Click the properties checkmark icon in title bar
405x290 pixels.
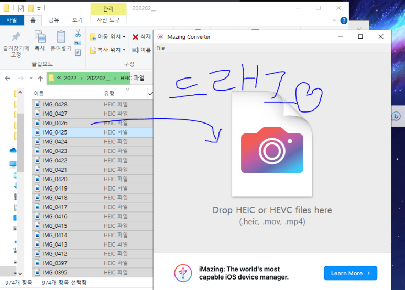click(x=21, y=8)
